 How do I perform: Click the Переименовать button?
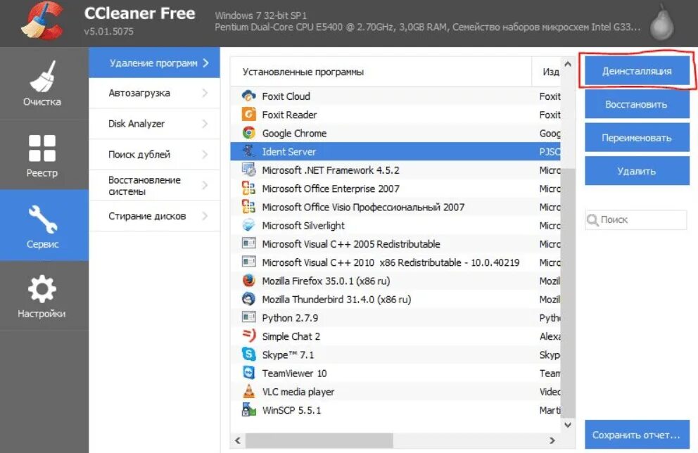637,138
